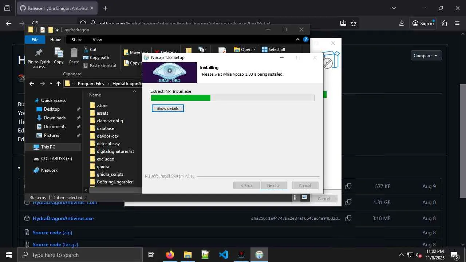Screen dimensions: 466x262
Task: Open the Firefox application menu
Action: pos(457,23)
